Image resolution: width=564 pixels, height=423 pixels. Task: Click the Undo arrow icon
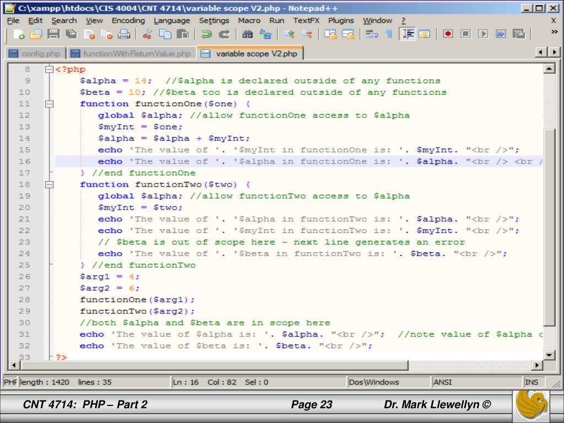pyautogui.click(x=207, y=34)
